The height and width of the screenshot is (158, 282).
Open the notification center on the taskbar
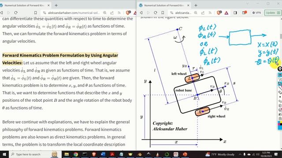[276, 154]
